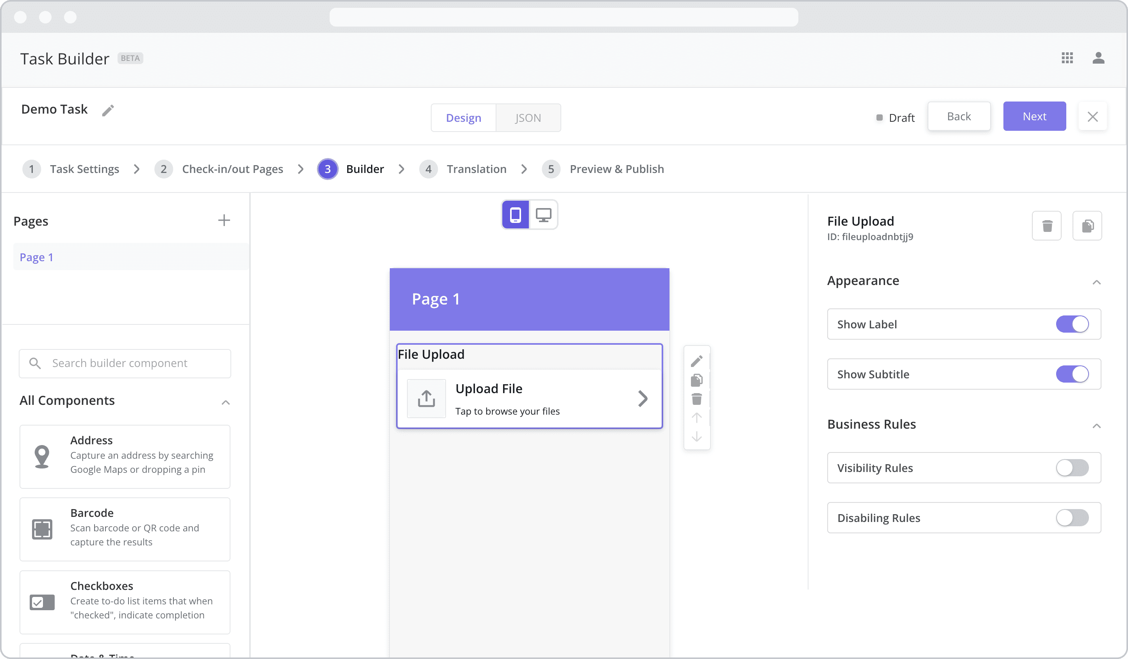The image size is (1128, 659).
Task: Switch to the JSON tab
Action: (x=528, y=118)
